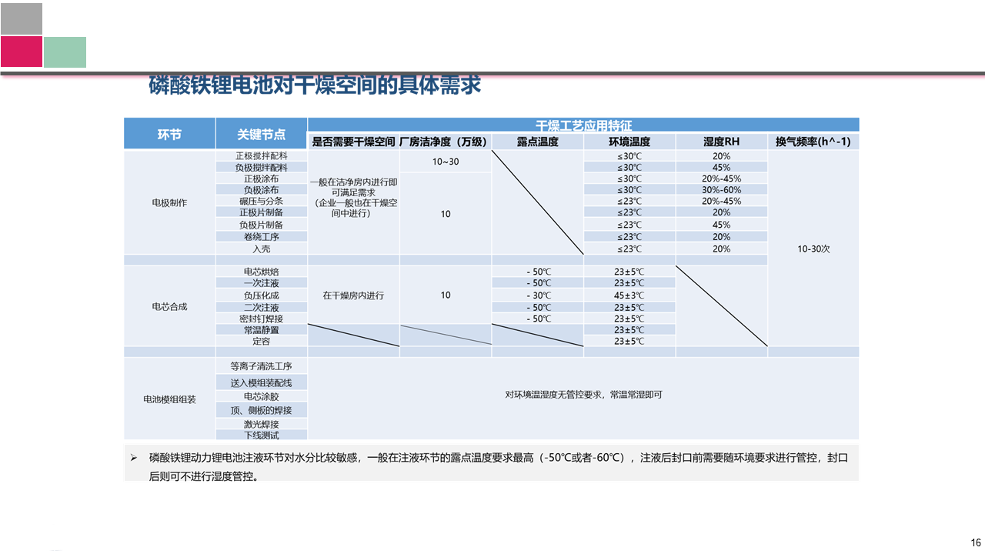Viewport: 985px width, 554px height.
Task: Select the slide title 磷酸铁锂电池对干燥空间的具体需求
Action: (x=315, y=85)
